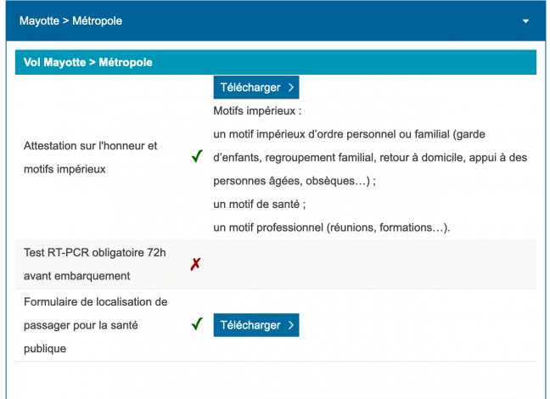The image size is (550, 399).
Task: Download the passenger localisation form
Action: [x=256, y=325]
